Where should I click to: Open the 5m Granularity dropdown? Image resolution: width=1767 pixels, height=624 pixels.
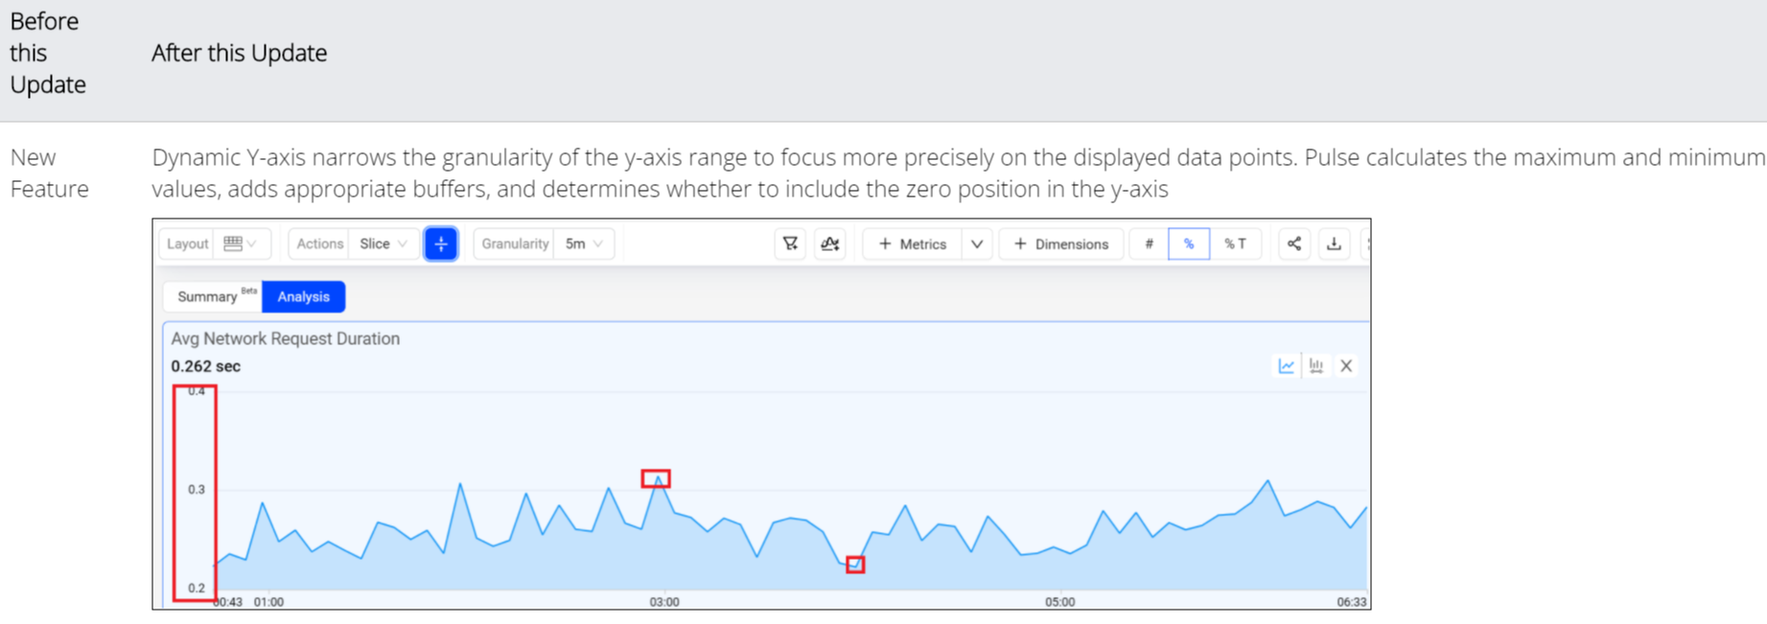pos(583,244)
